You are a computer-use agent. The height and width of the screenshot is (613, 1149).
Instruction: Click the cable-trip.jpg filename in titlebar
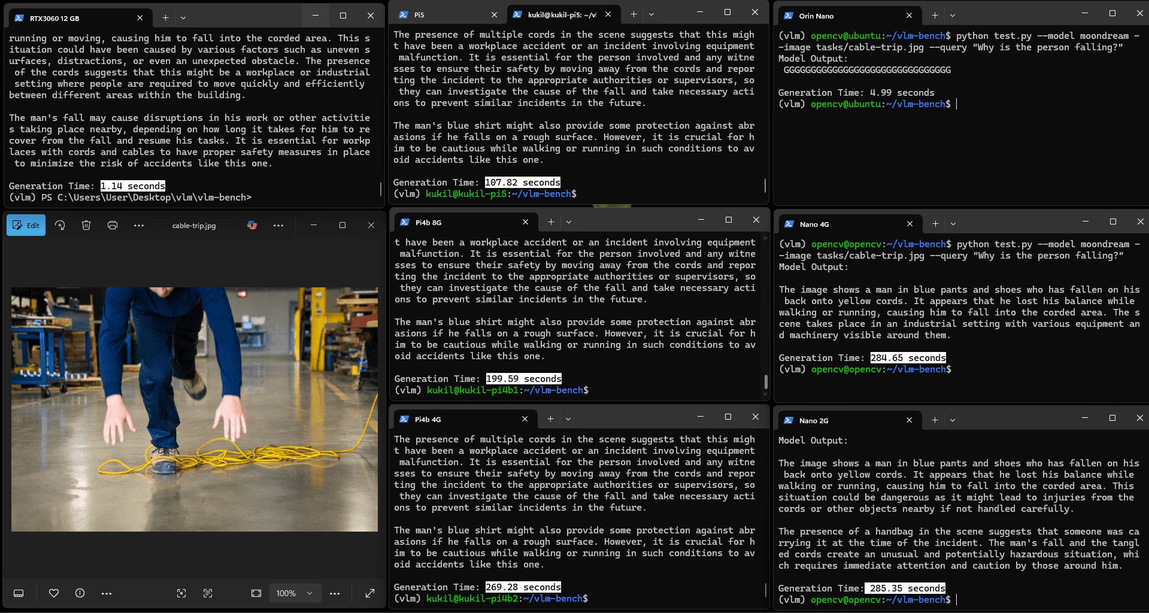tap(194, 226)
